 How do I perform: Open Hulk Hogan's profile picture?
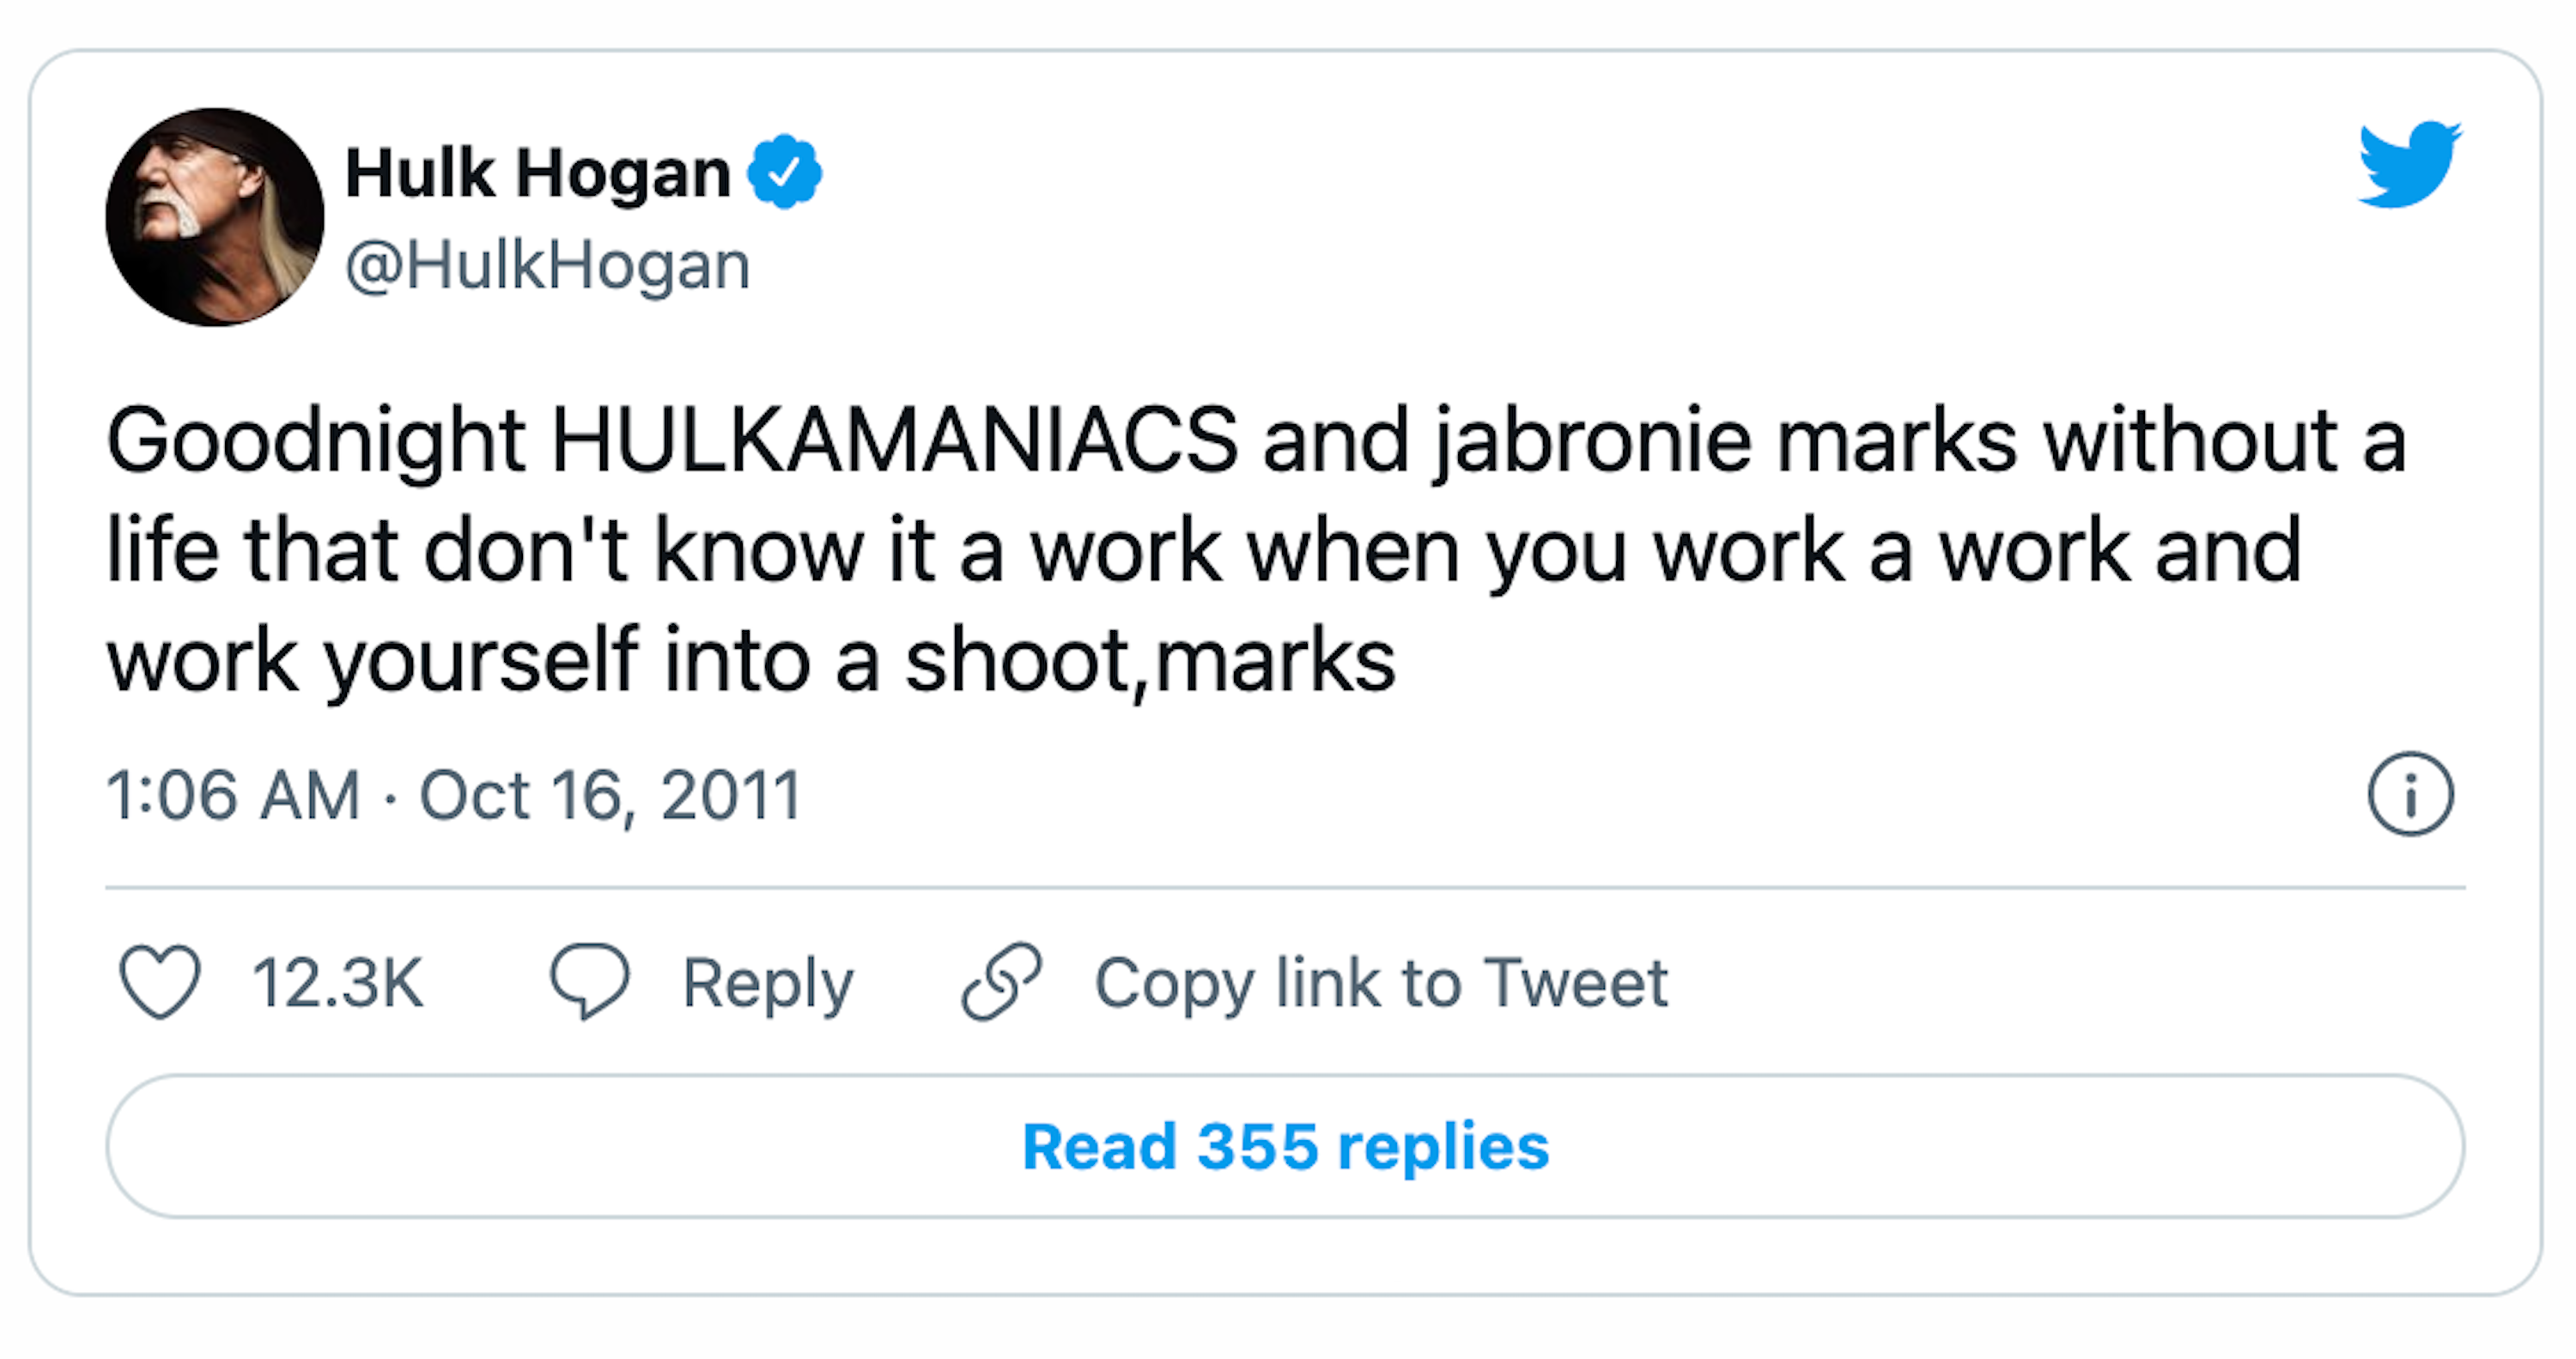click(x=215, y=217)
